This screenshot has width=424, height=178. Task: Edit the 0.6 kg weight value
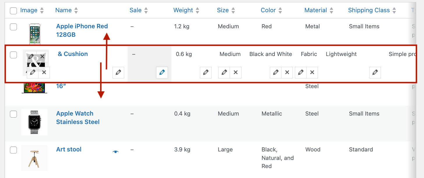coord(206,72)
